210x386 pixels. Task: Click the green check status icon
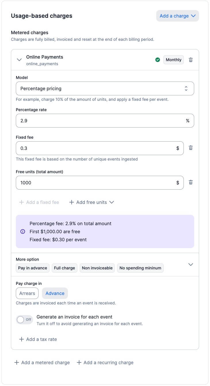(158, 60)
